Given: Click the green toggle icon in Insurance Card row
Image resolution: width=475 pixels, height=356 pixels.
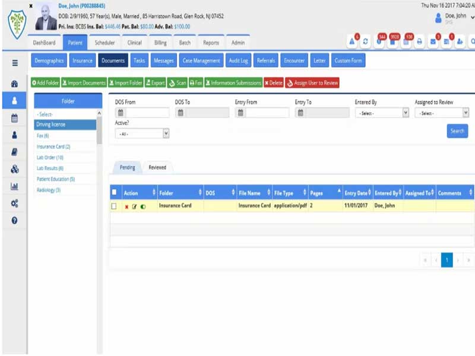Looking at the screenshot, I should coord(143,206).
